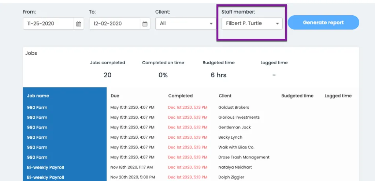Open the Client dropdown set to All

[186, 24]
